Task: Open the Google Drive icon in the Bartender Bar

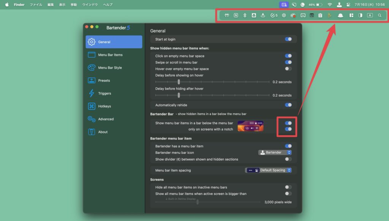Action: (254, 15)
